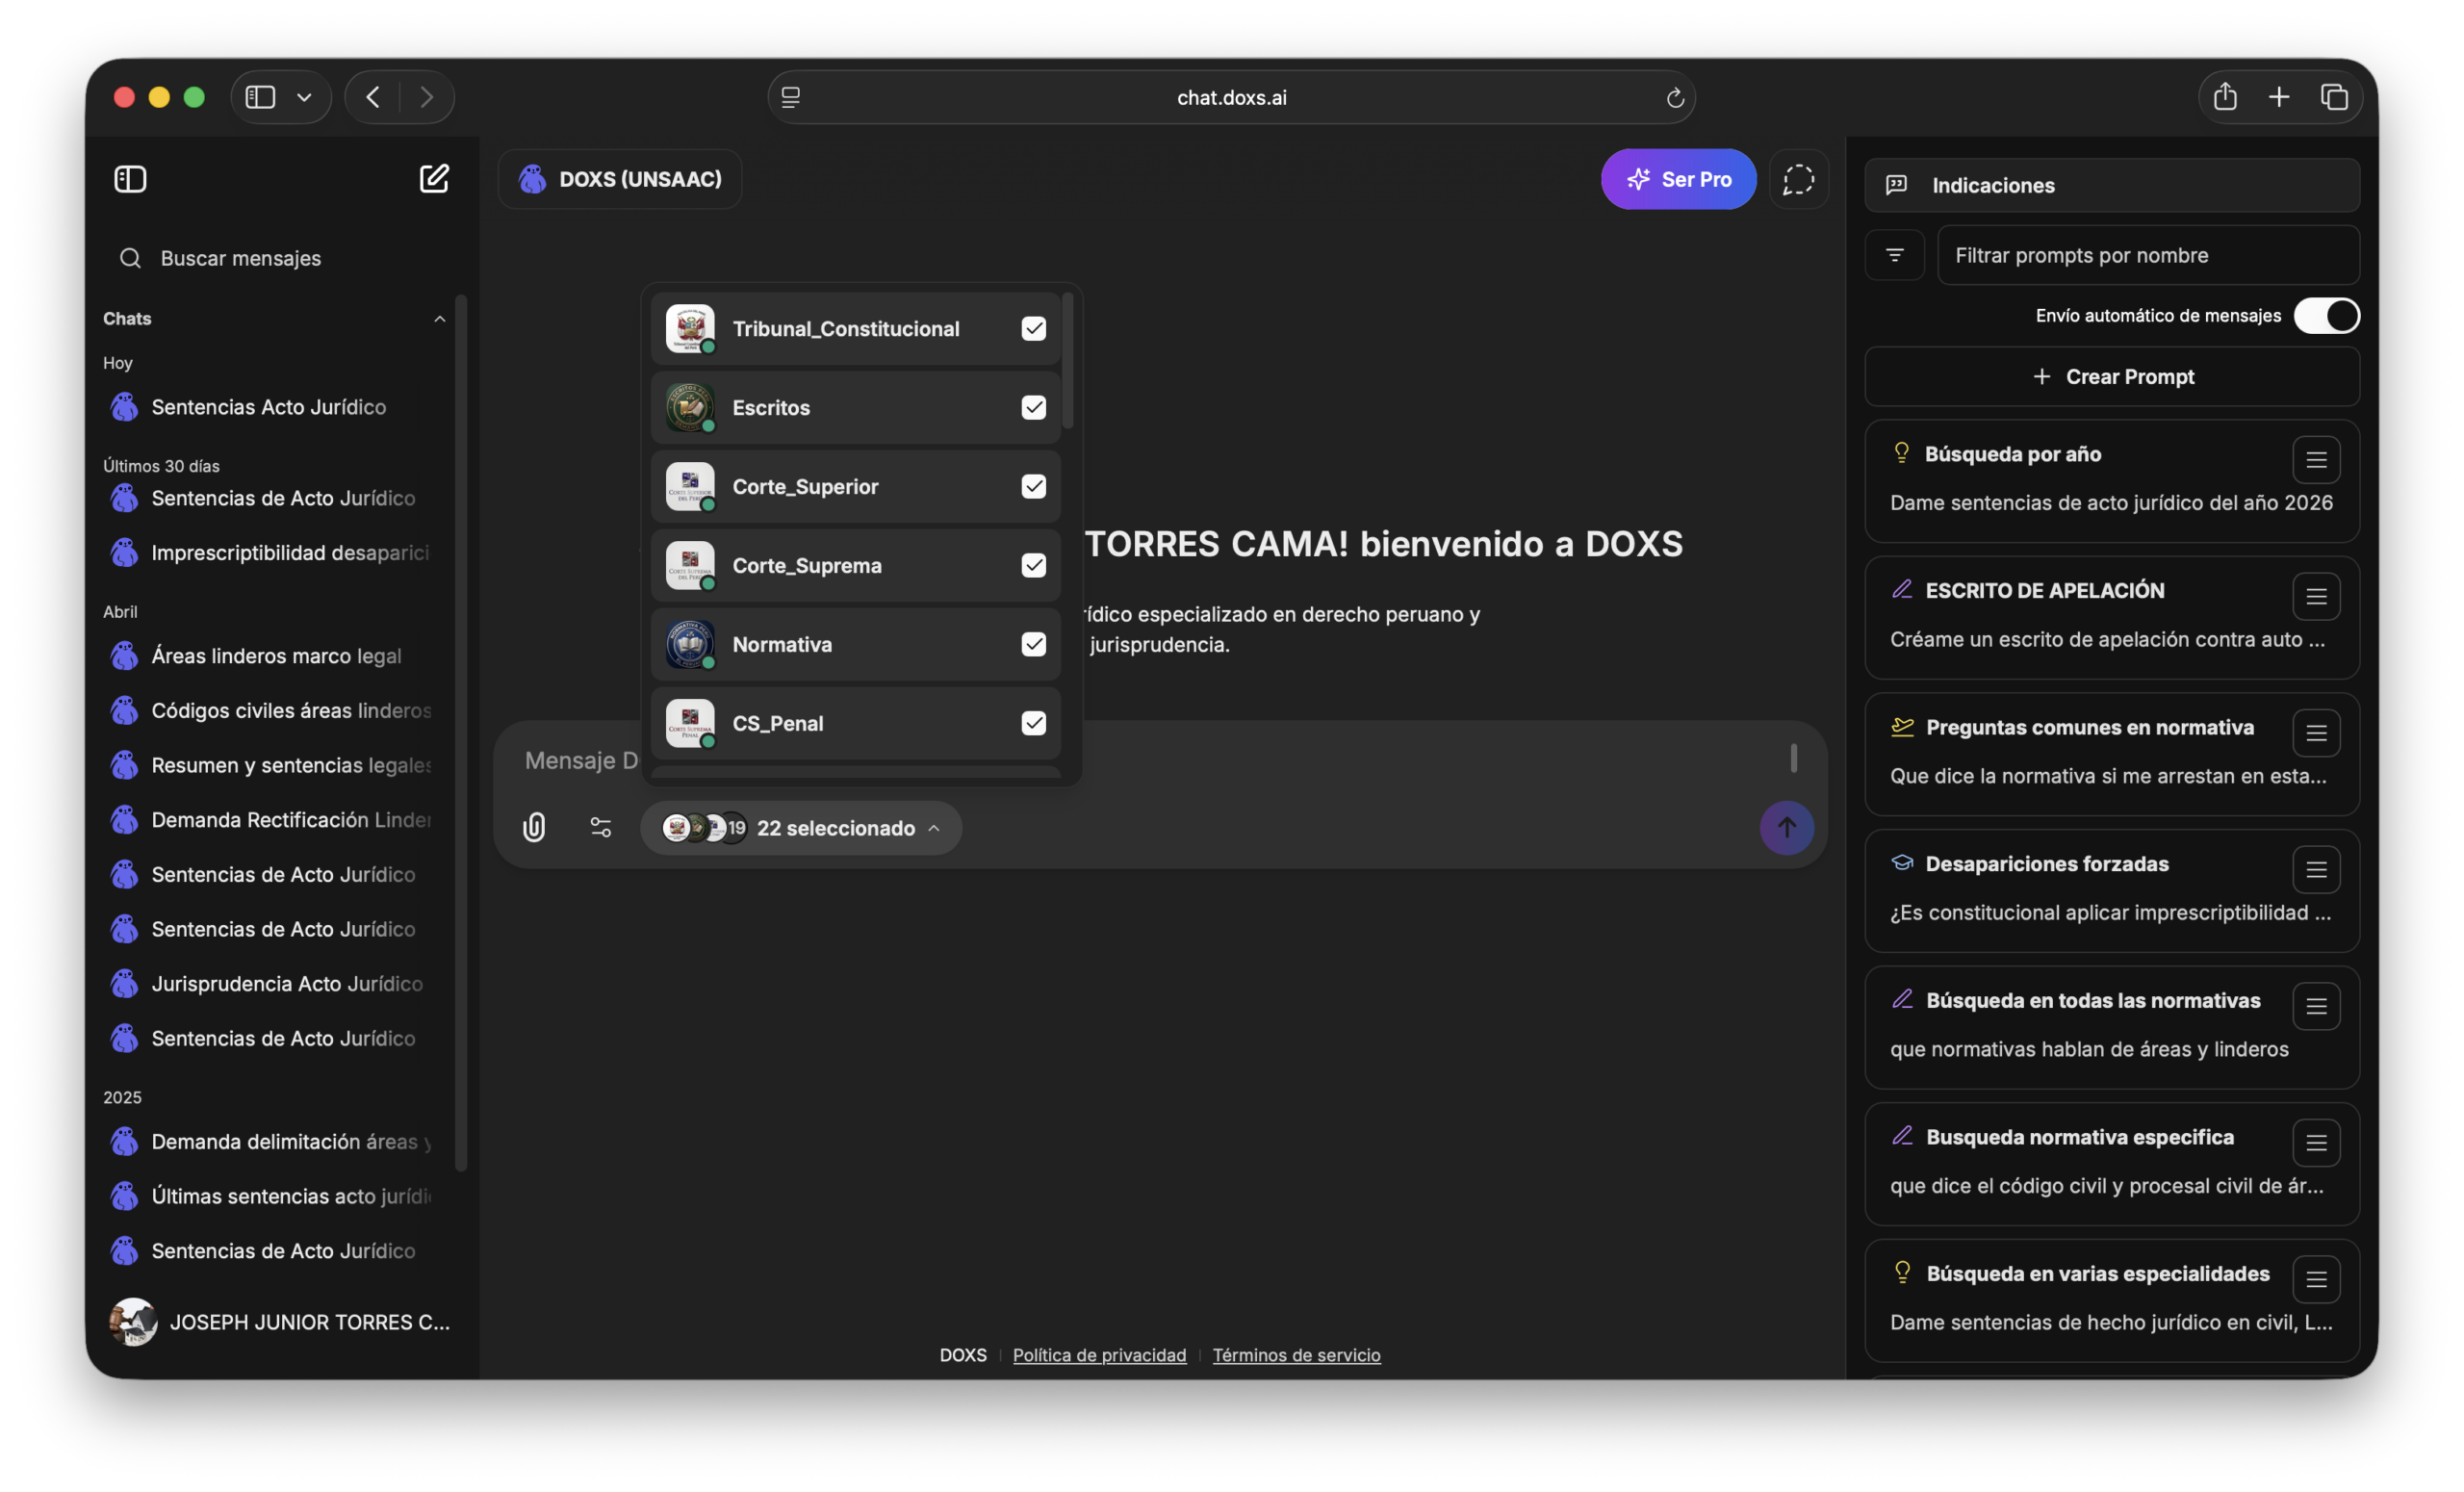Collapse the 22 seleccionado sources dropdown
2464x1492 pixels.
point(801,828)
